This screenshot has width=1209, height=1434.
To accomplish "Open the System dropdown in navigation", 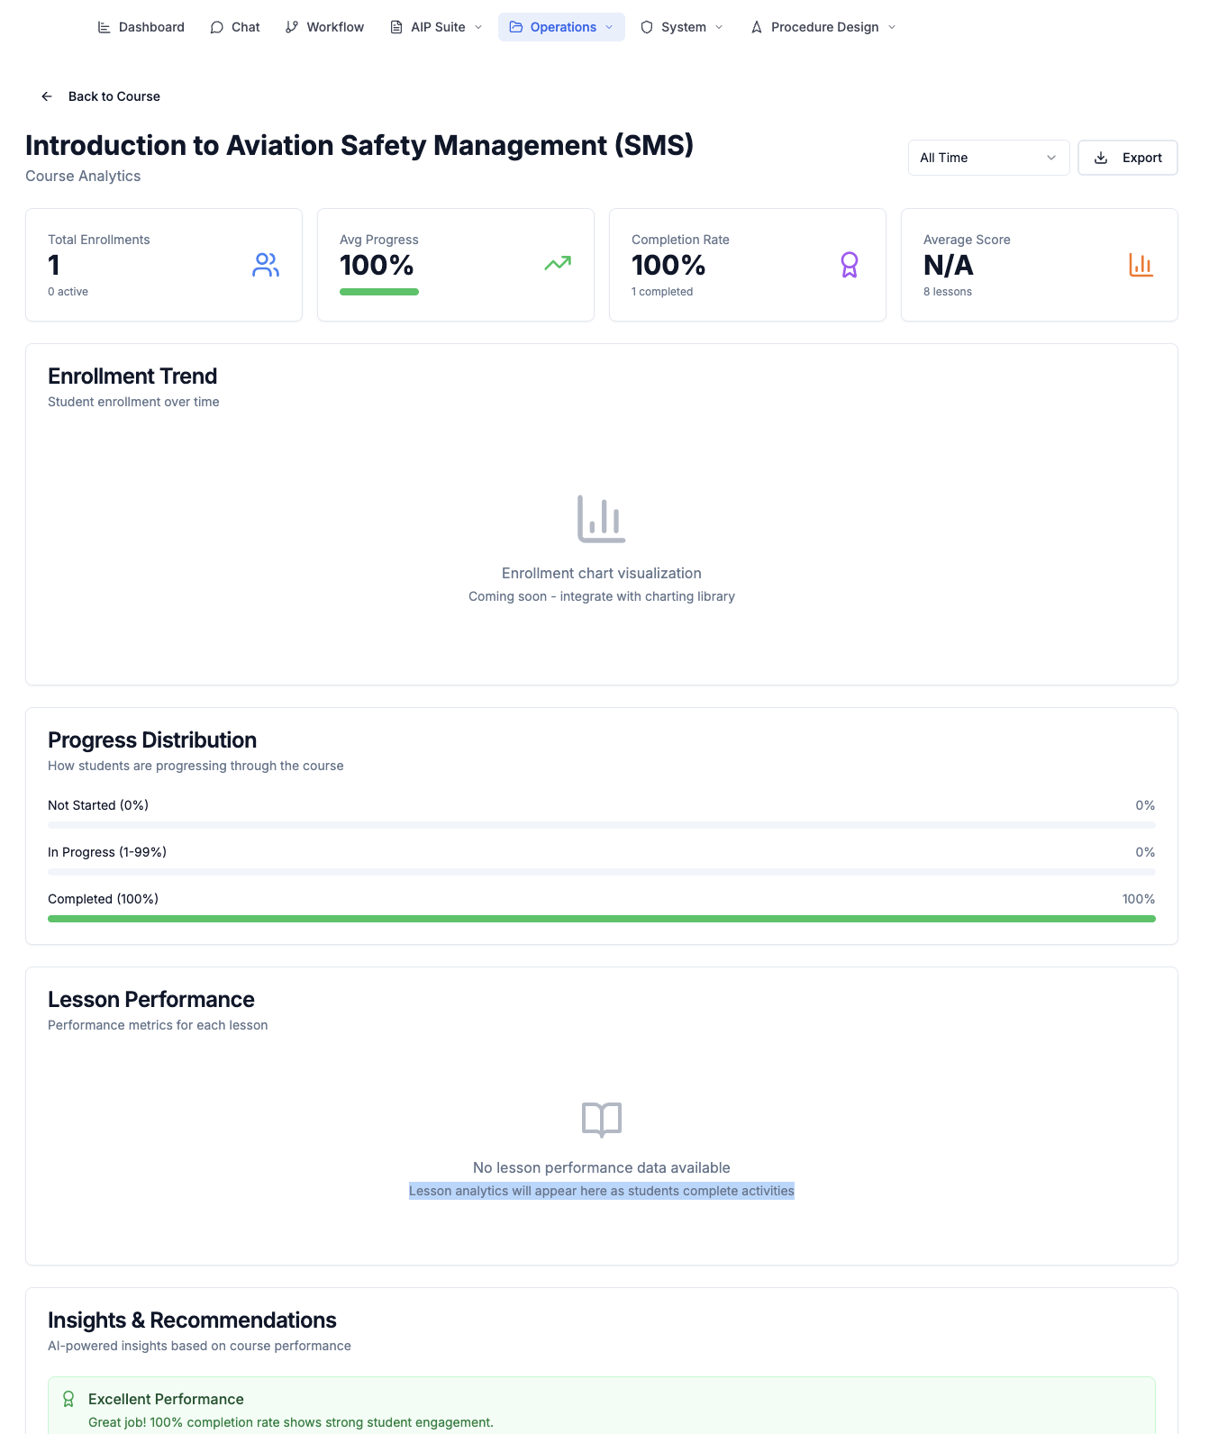I will coord(682,27).
